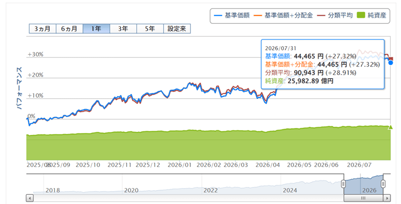Click tooltip 純資産 25,982.89 億円 line
401x204 pixels.
pos(299,81)
